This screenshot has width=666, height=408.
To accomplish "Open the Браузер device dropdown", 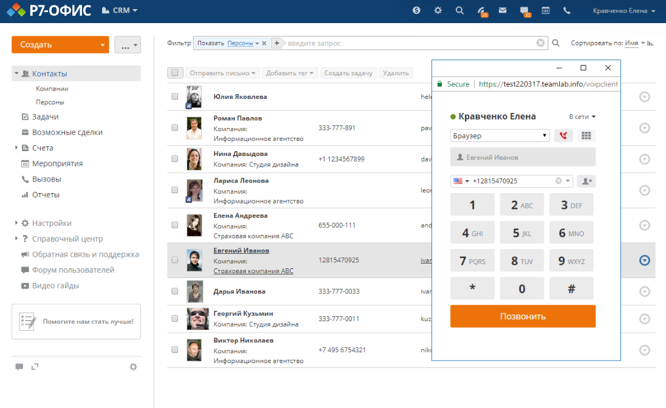I will tap(499, 135).
